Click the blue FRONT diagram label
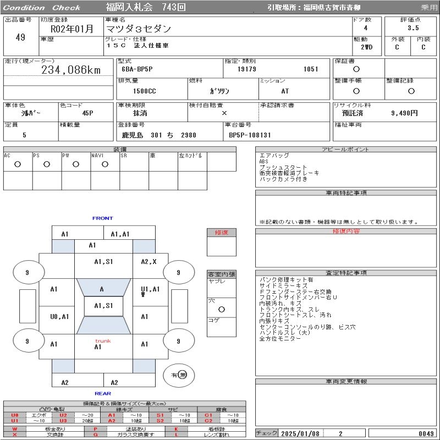440x440 pixels. [x=103, y=218]
